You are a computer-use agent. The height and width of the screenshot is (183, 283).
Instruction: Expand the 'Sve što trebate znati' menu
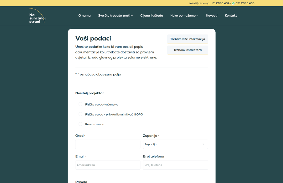click(x=115, y=15)
